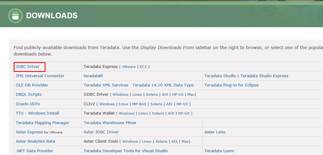Image resolution: width=323 pixels, height=155 pixels.
Task: Click the 'Aster Client Tools' label text
Action: [x=101, y=141]
